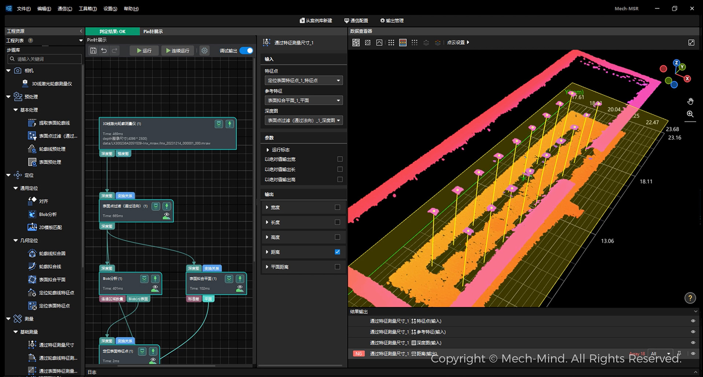Hide 特征点(输入) result with eye icon
This screenshot has width=703, height=377.
click(693, 321)
